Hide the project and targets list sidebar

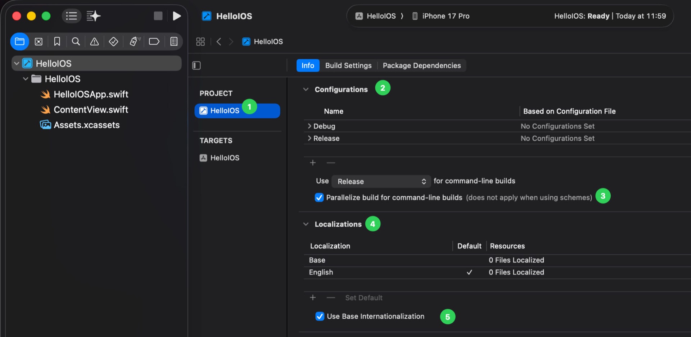(x=197, y=65)
